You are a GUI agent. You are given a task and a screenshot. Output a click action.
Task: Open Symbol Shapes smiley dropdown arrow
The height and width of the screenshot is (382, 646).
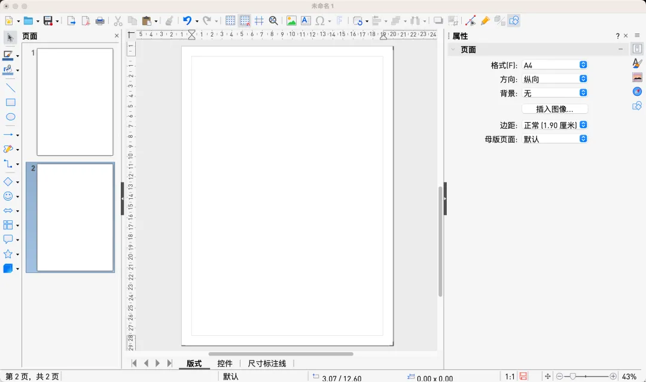pyautogui.click(x=17, y=197)
